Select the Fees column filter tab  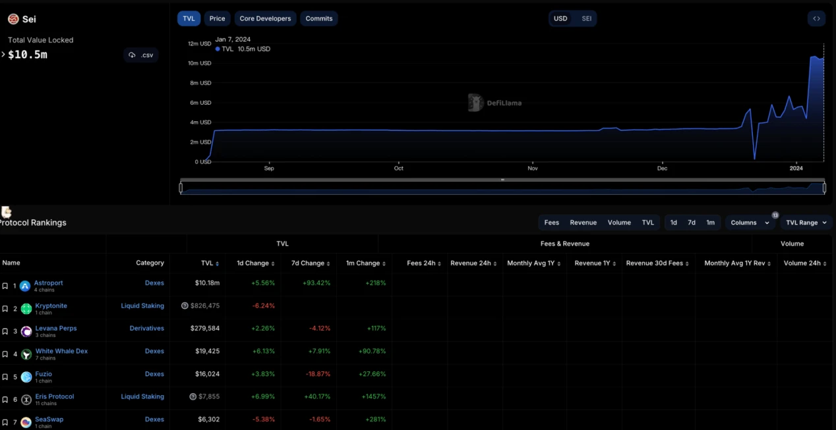(x=551, y=223)
